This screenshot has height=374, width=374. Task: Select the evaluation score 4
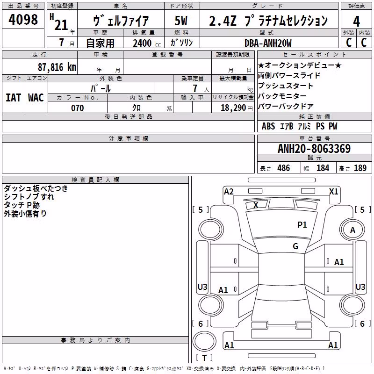[x=356, y=22]
